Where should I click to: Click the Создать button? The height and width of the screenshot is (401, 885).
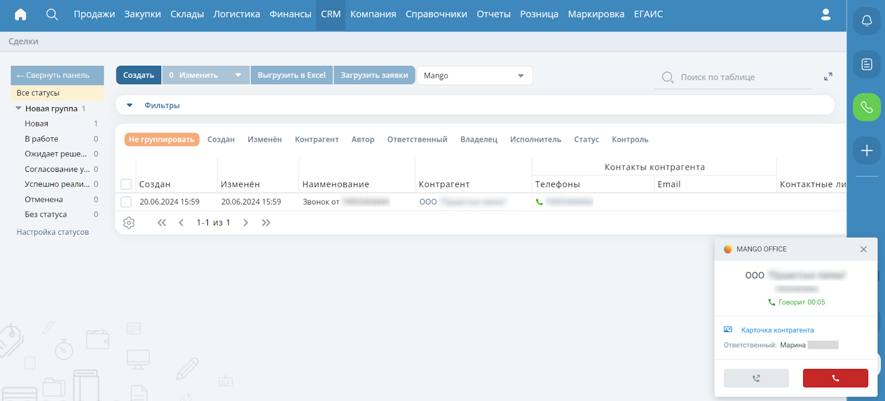click(x=138, y=75)
